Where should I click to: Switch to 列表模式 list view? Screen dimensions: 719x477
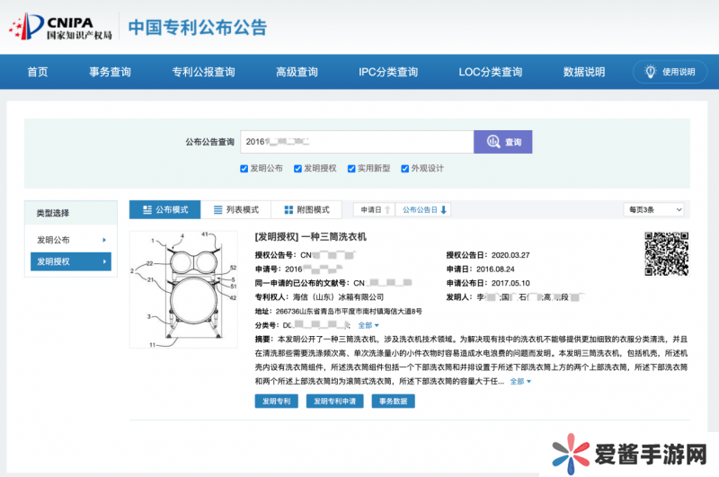236,209
